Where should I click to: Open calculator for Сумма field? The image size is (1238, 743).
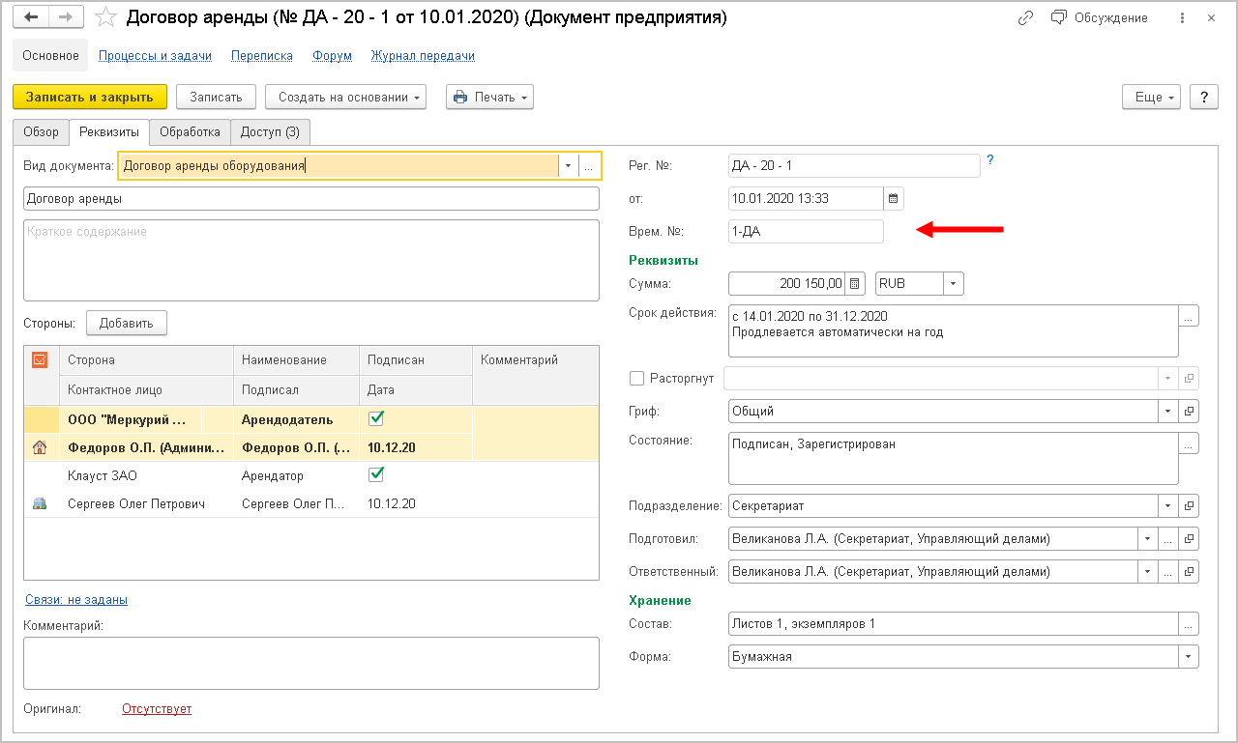854,284
